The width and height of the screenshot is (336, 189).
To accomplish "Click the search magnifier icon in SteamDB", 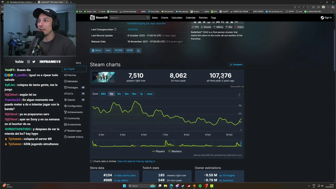I will click(x=148, y=18).
